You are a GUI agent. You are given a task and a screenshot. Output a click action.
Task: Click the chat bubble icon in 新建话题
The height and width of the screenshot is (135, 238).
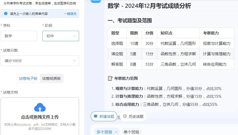coord(96,116)
